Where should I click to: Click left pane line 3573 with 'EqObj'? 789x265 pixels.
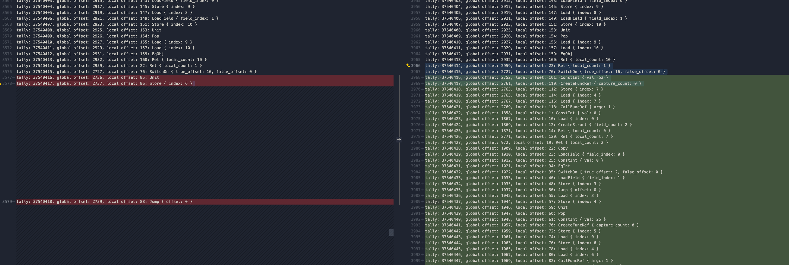[90, 54]
